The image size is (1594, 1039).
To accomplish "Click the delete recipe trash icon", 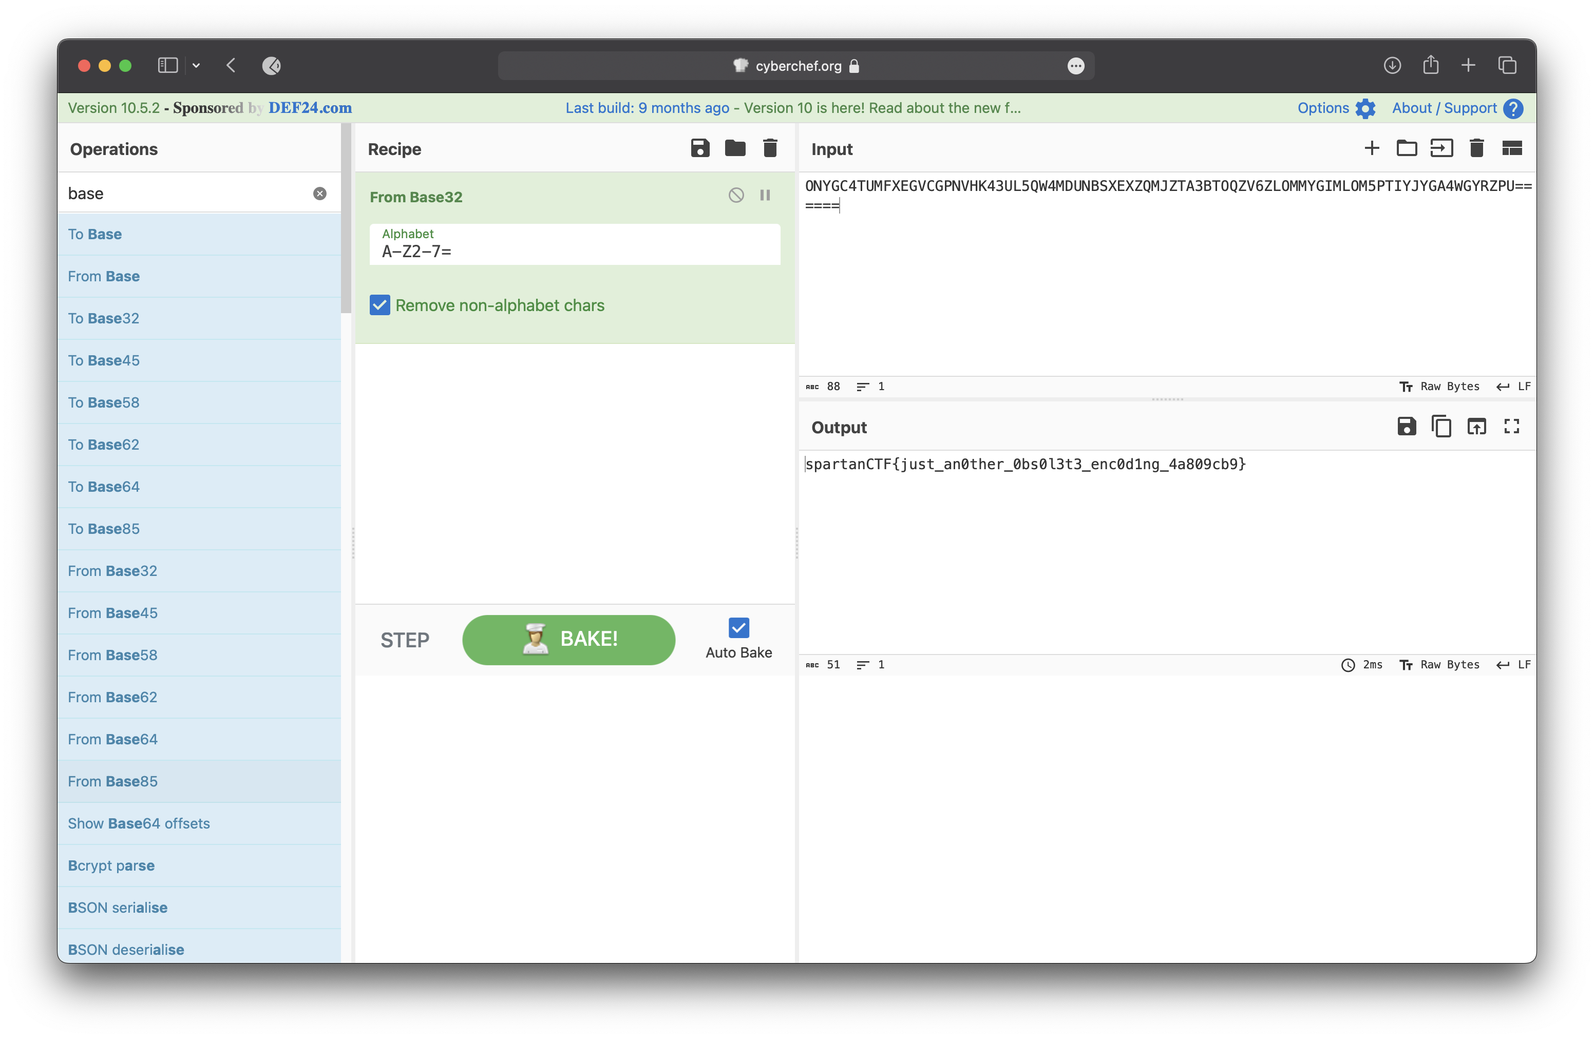I will point(770,148).
